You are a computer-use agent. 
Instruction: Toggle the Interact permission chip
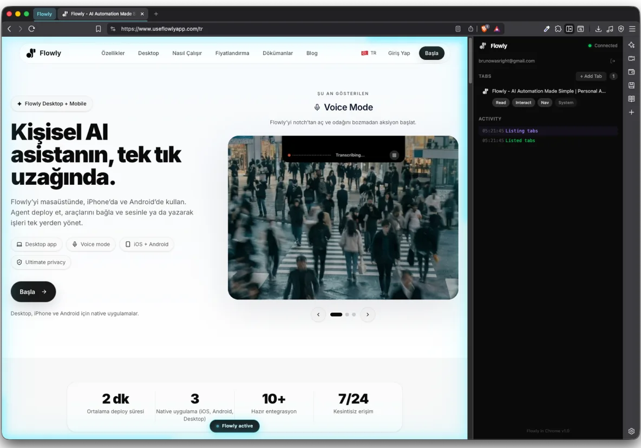click(524, 103)
